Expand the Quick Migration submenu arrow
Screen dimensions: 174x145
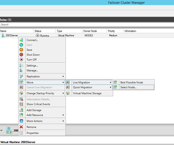(x=111, y=87)
